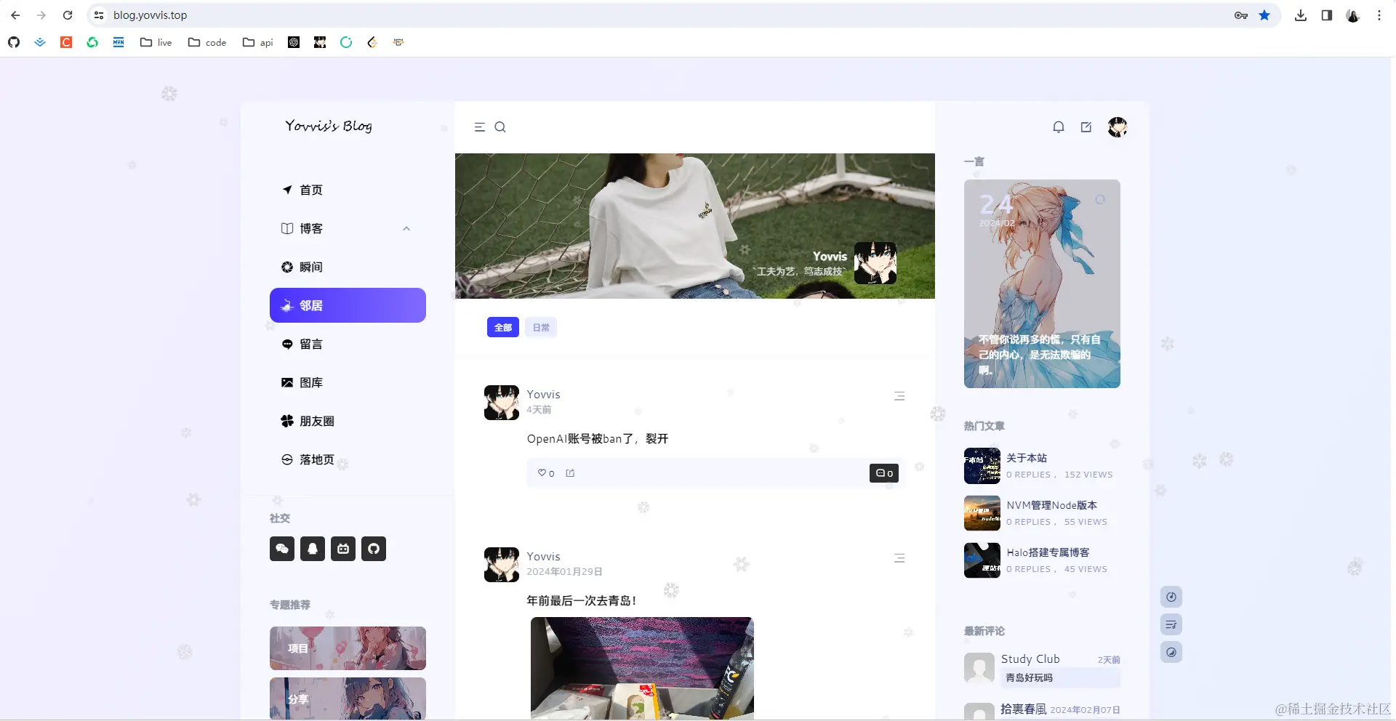
Task: Open the Halo搭建专属博客 article
Action: 1048,552
